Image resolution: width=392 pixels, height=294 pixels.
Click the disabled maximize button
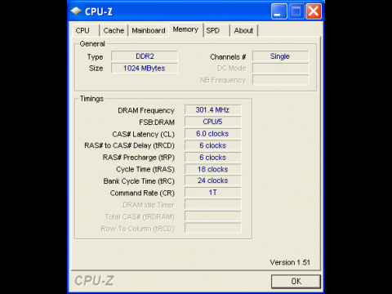(296, 11)
